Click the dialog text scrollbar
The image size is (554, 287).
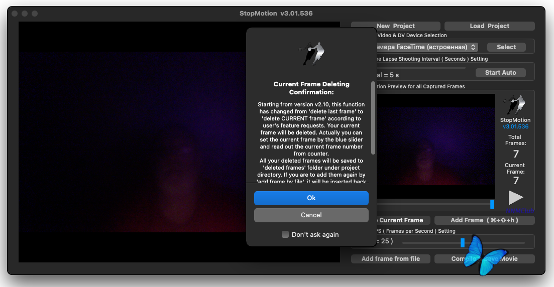coord(373,118)
